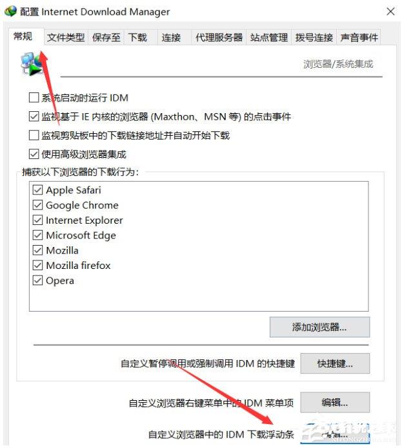The width and height of the screenshot is (402, 448).
Task: Click 编辑... for right-click menu items
Action: tap(335, 402)
